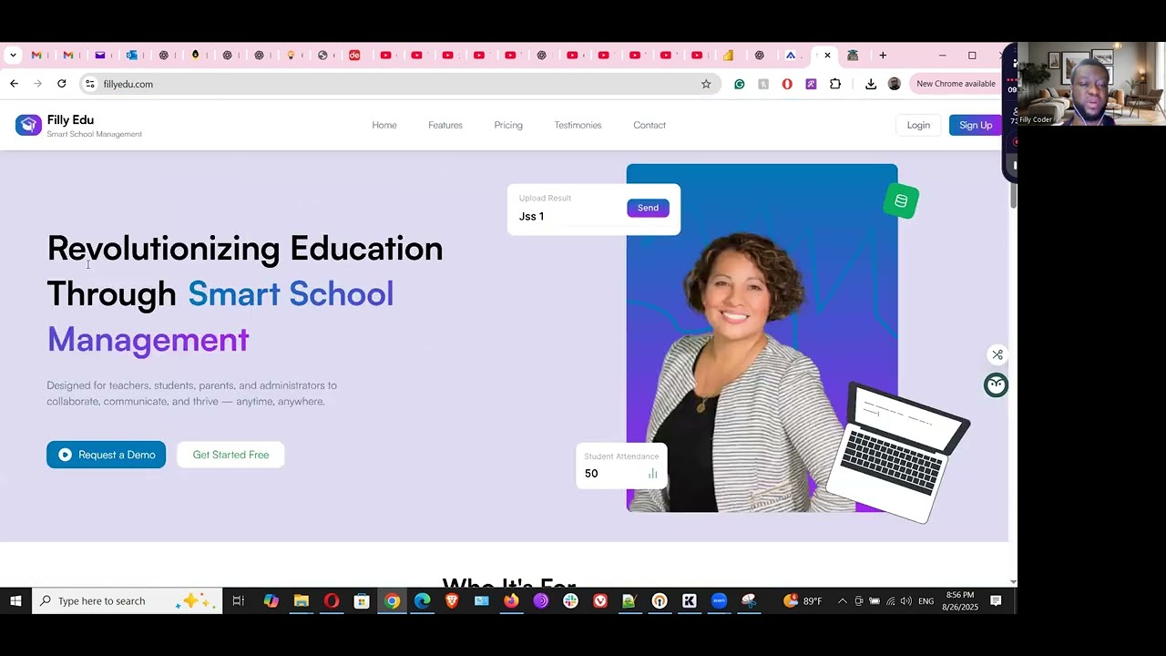Switch to the lightbulb icon browser tab
Screen dimensions: 1166x656
pos(291,56)
